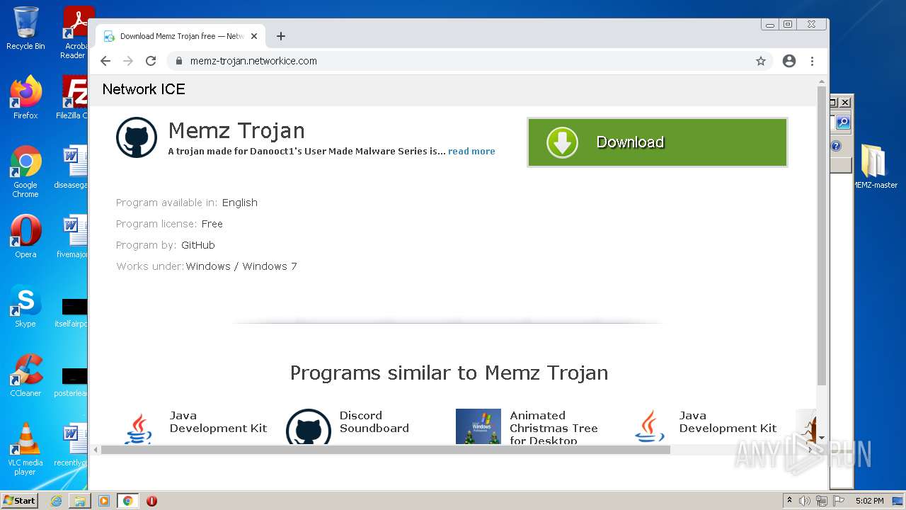Open the VLC media player shortcut
This screenshot has width=906, height=510.
(25, 450)
